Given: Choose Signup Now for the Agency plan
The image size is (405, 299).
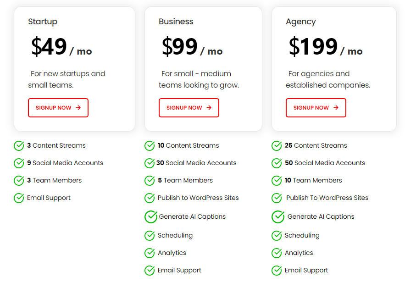Looking at the screenshot, I should [x=316, y=108].
